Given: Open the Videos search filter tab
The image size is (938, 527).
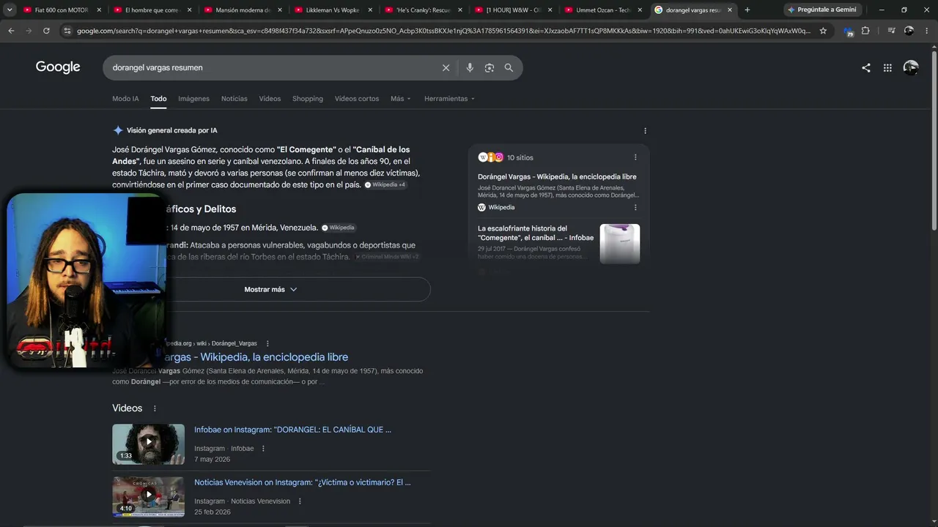Looking at the screenshot, I should (270, 99).
